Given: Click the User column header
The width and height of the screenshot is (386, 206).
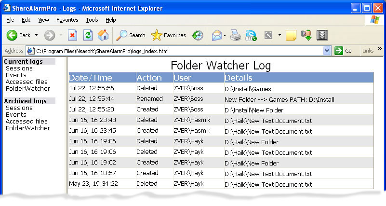Looking at the screenshot, I should point(199,78).
